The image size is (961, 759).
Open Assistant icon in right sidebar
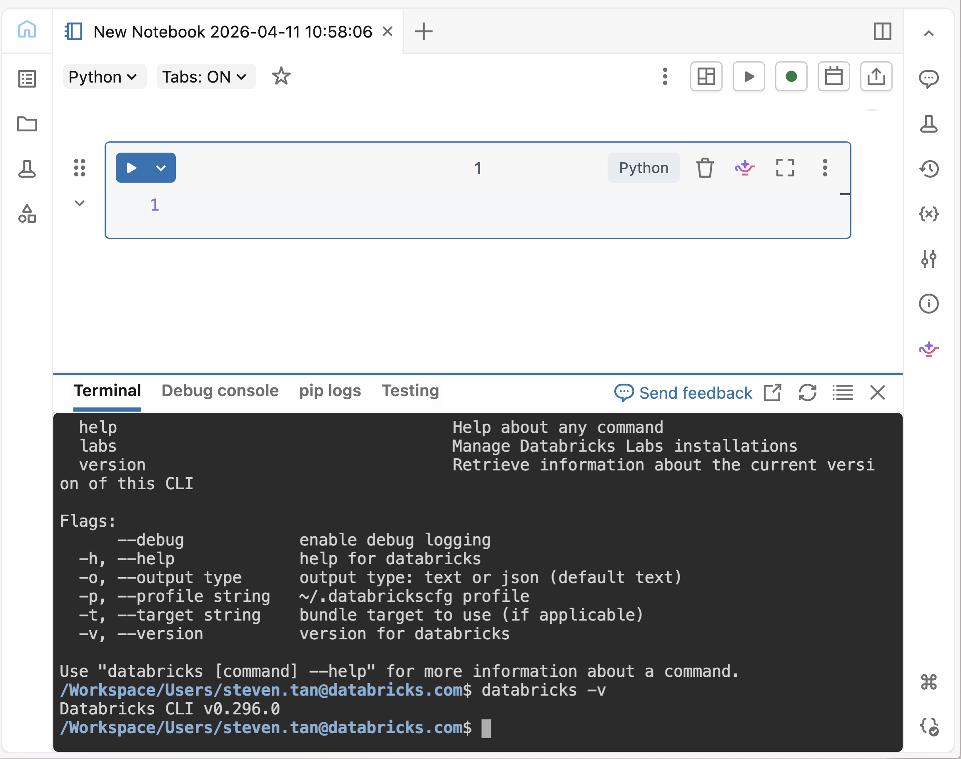pos(928,349)
